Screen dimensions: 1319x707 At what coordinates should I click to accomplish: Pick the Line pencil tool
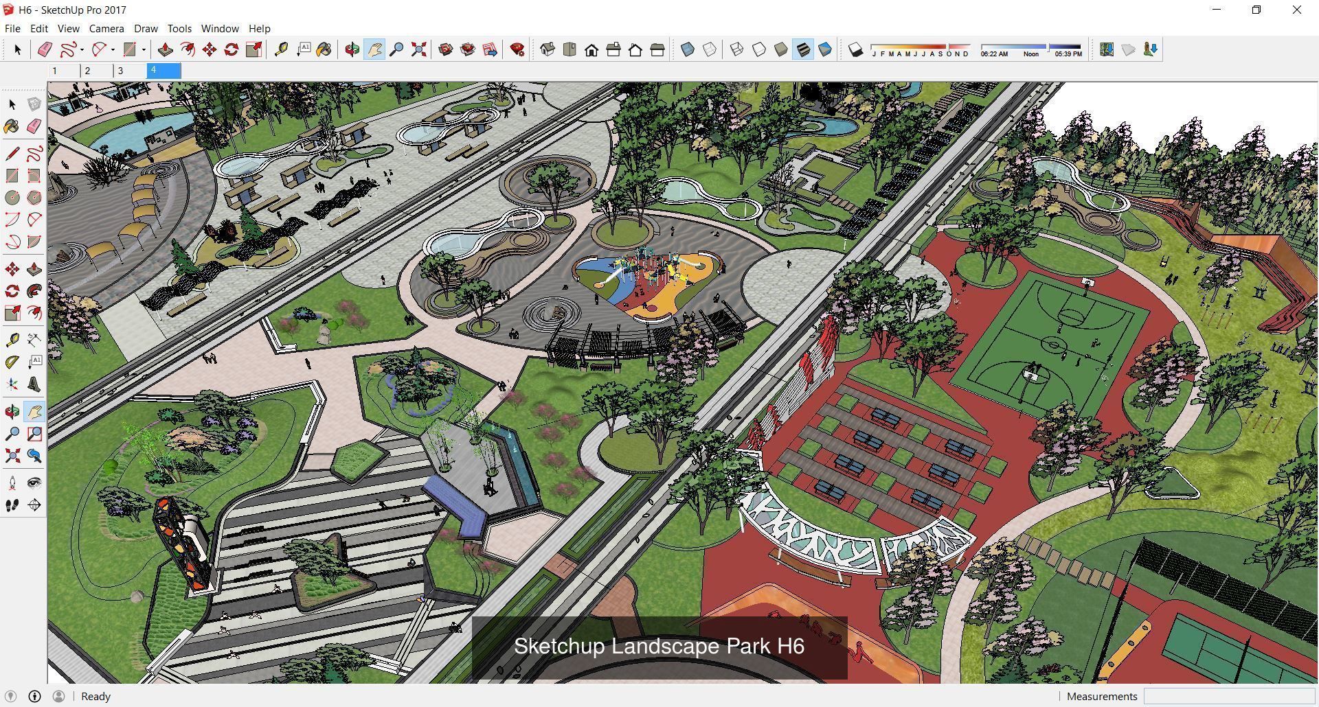(12, 154)
